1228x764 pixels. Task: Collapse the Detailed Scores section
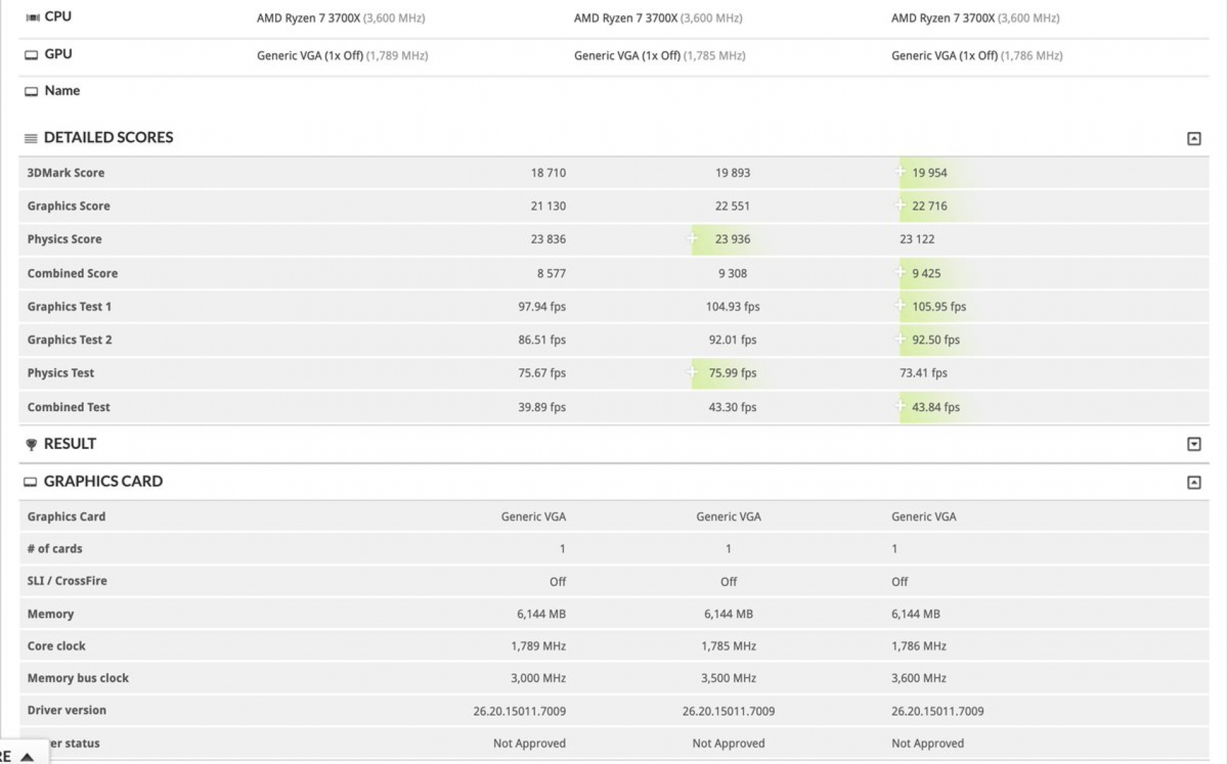1193,138
